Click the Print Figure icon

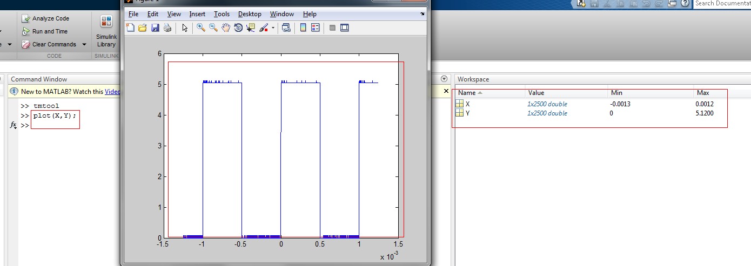tap(167, 28)
